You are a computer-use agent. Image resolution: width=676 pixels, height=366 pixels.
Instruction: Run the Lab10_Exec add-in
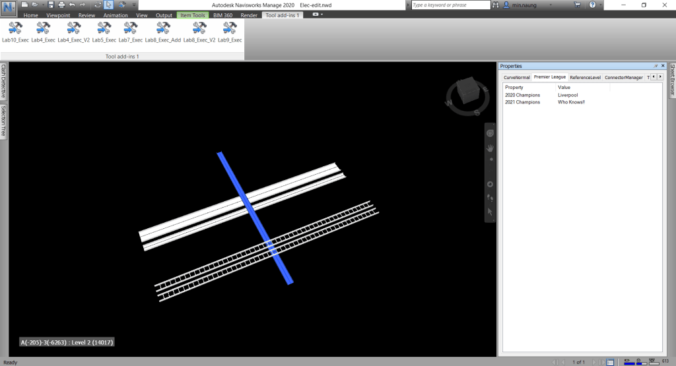tap(15, 28)
